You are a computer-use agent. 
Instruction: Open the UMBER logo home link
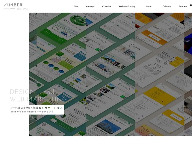coord(13,5)
